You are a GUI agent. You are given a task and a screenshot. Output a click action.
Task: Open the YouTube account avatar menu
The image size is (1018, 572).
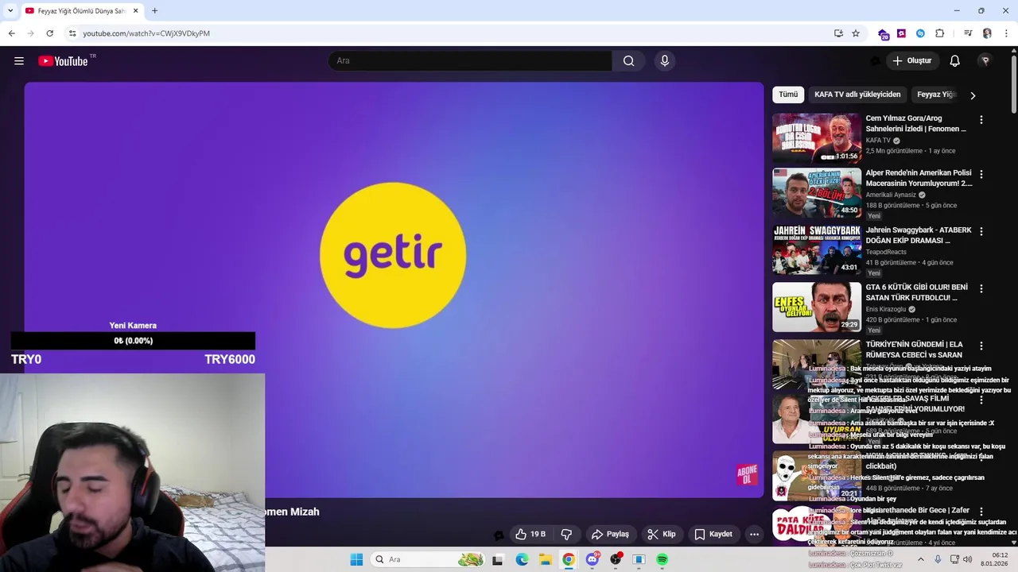(x=985, y=61)
